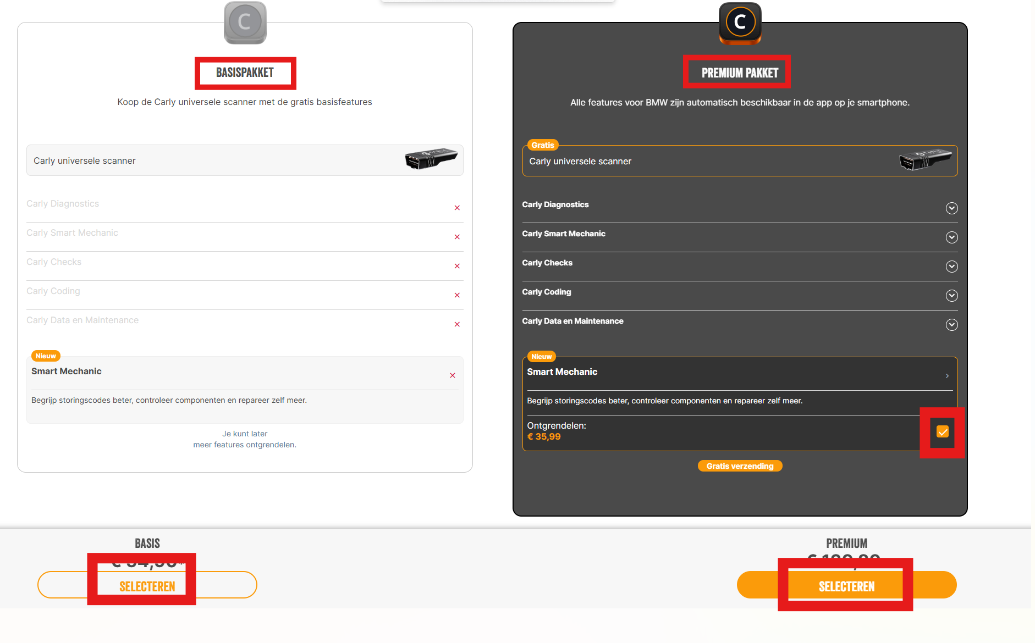
Task: Click Smart Mechanic title in Premium Pakket card
Action: (x=562, y=372)
